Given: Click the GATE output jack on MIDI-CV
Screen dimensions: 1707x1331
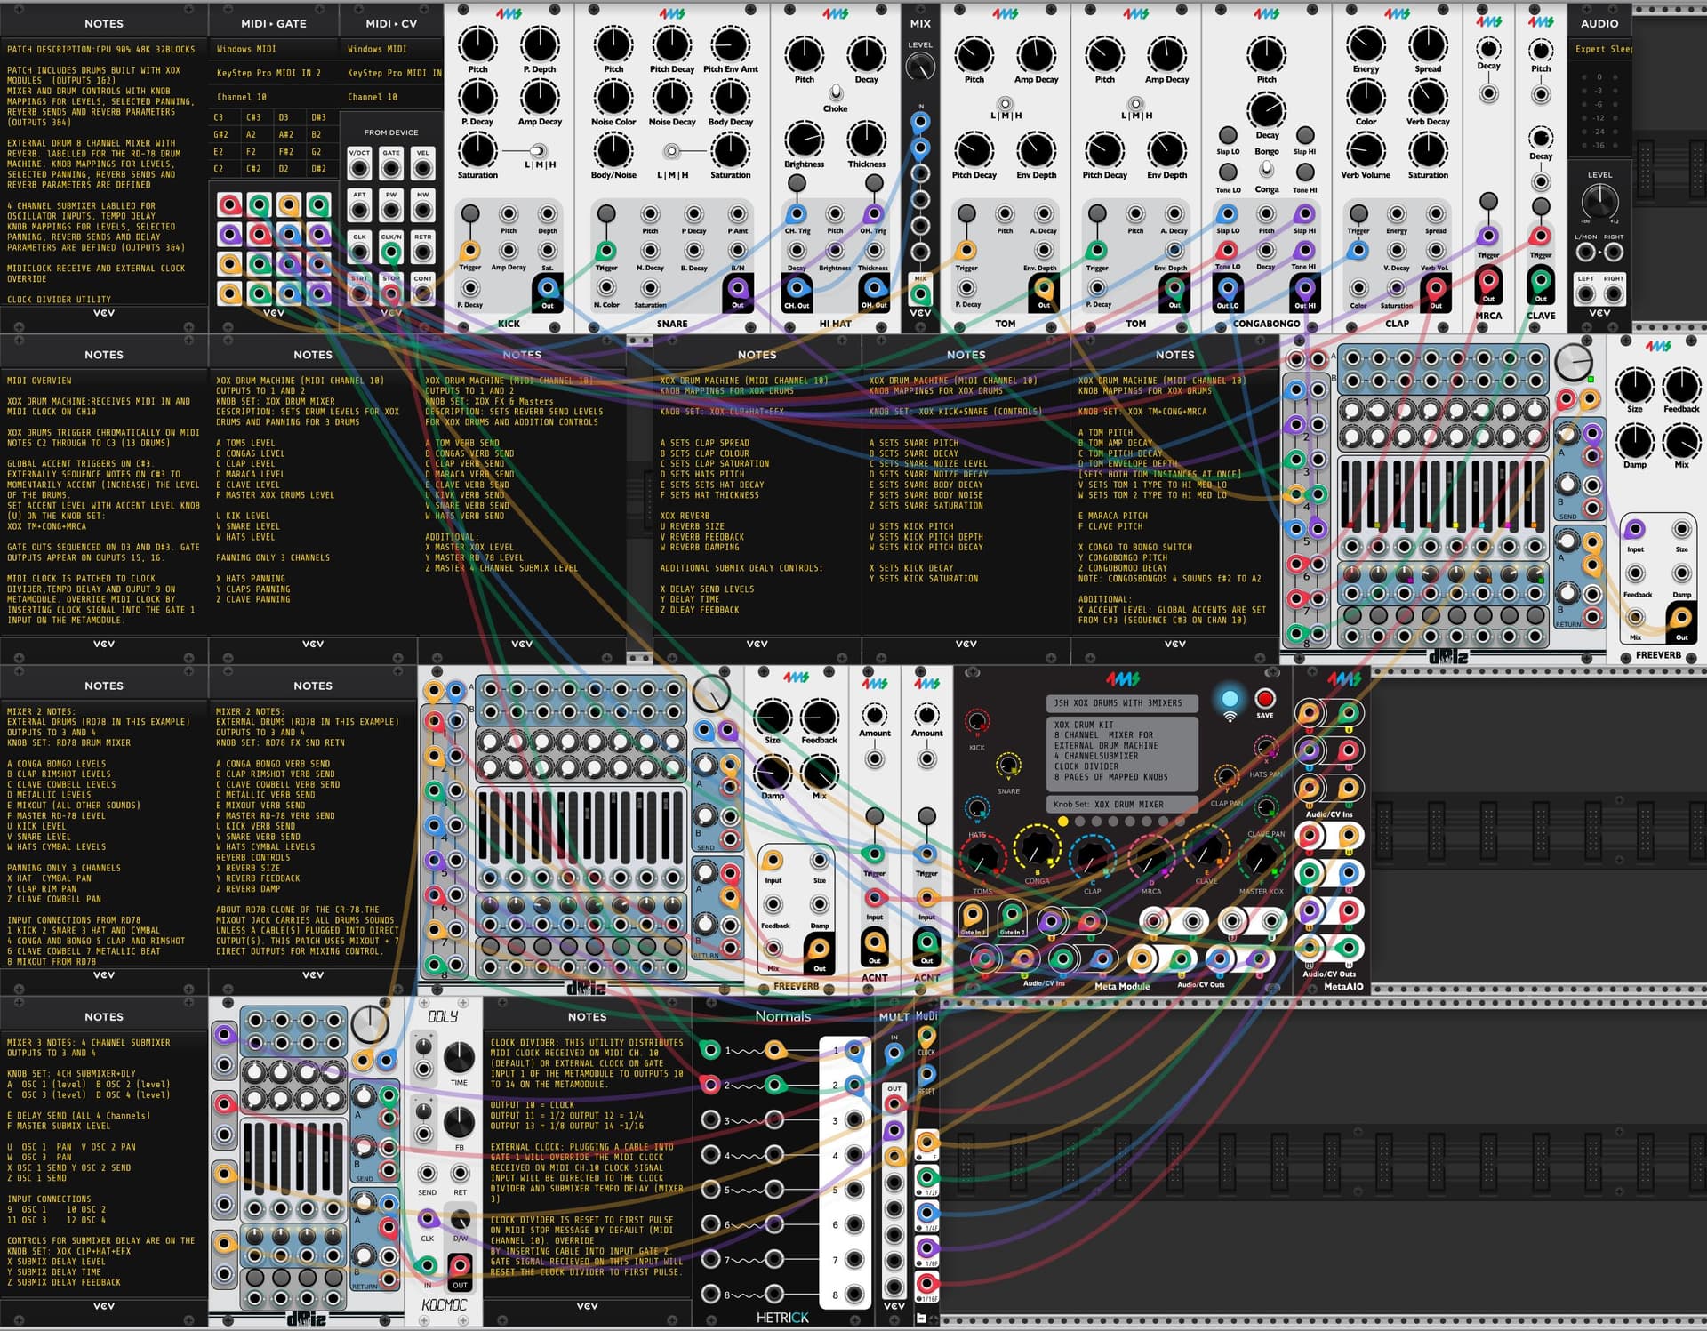Looking at the screenshot, I should pyautogui.click(x=391, y=168).
